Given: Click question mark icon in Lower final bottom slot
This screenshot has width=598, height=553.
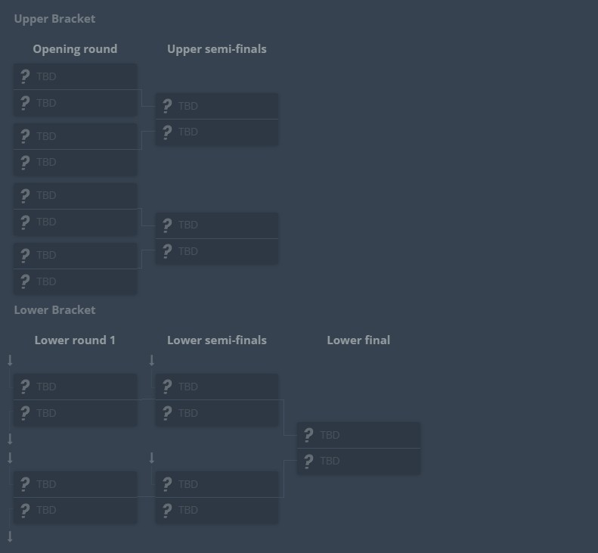Looking at the screenshot, I should 308,461.
